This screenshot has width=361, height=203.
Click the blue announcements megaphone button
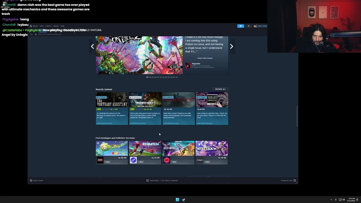(241, 26)
